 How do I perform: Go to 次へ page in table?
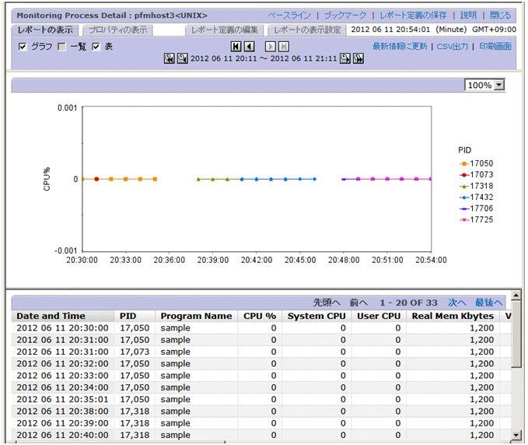click(456, 302)
